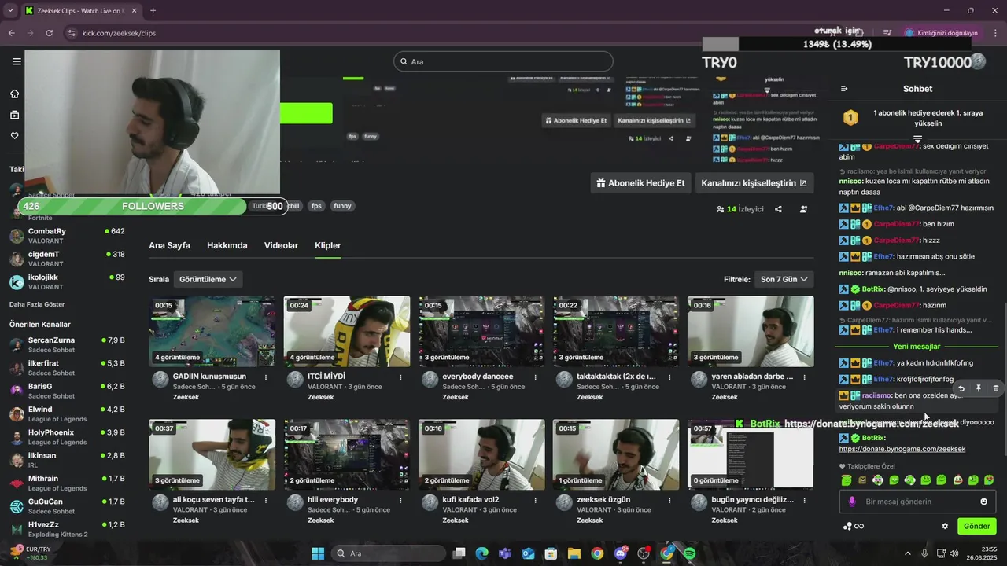Viewport: 1007px width, 566px height.
Task: Click the browser reload button
Action: tap(50, 33)
